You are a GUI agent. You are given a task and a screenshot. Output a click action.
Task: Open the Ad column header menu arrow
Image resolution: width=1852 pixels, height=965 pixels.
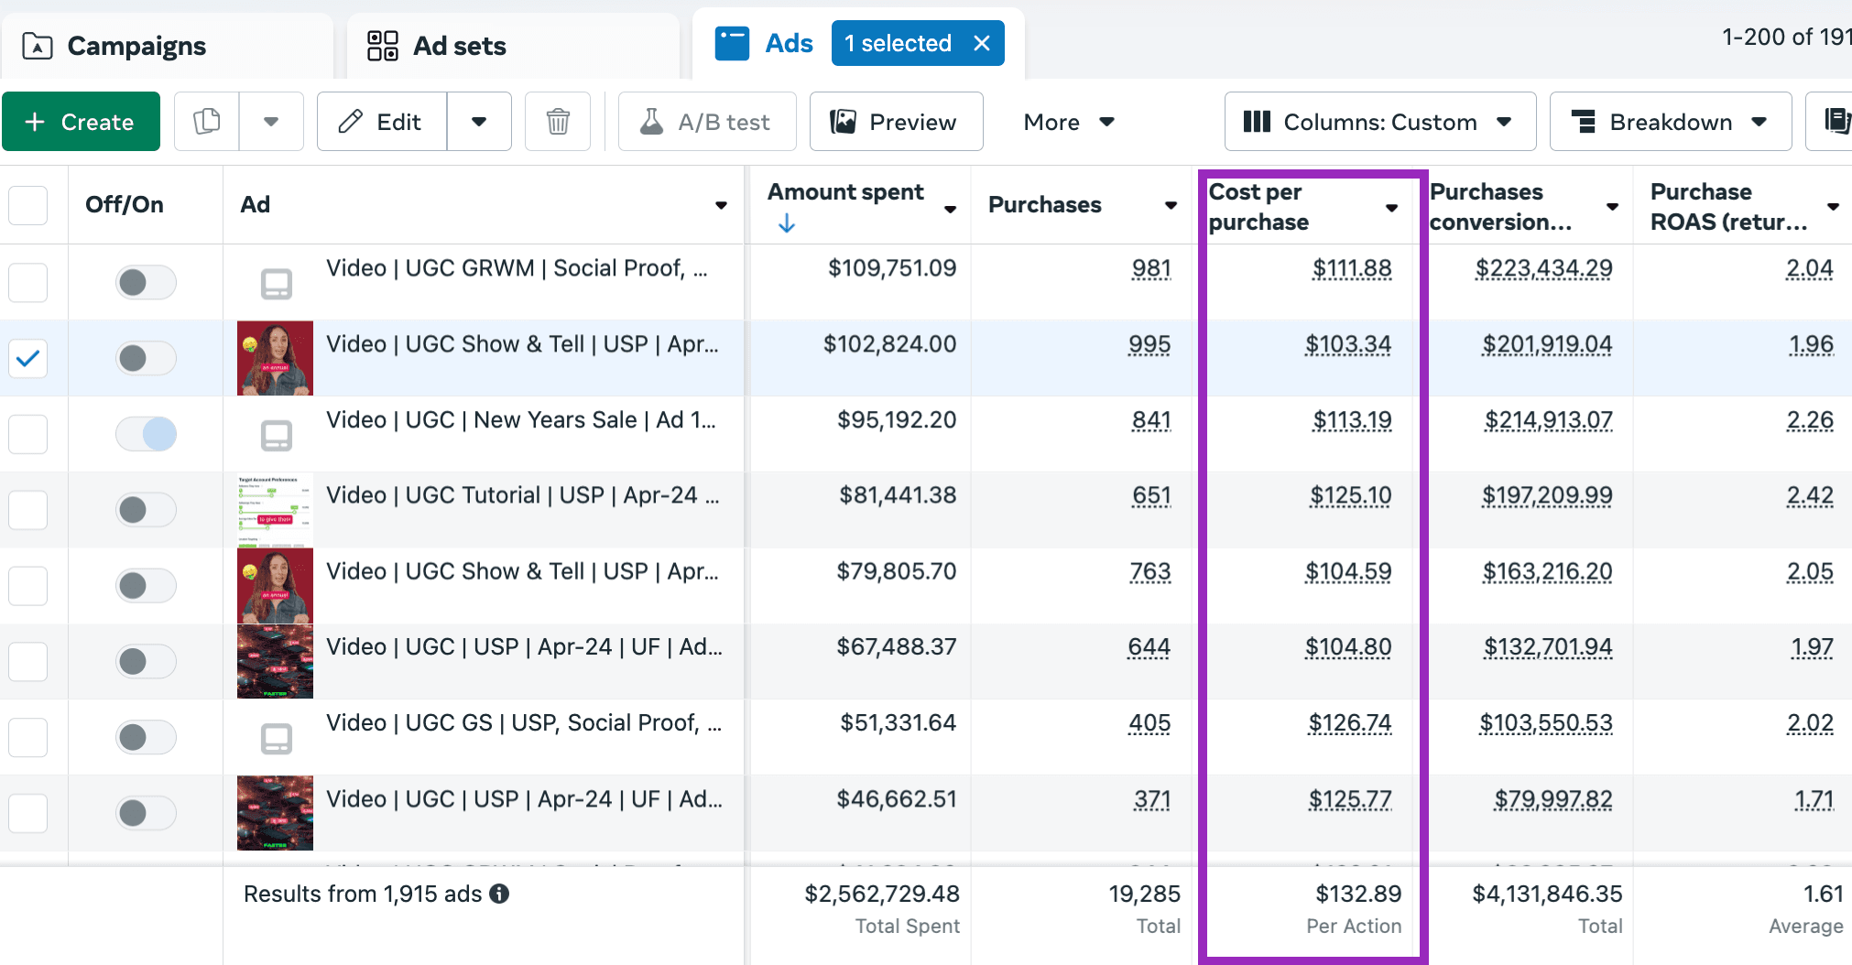(722, 206)
